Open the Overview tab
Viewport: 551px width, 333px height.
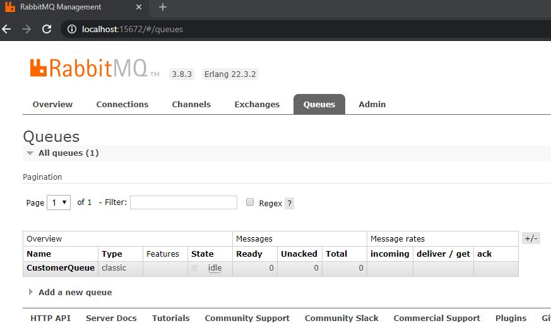pyautogui.click(x=53, y=104)
